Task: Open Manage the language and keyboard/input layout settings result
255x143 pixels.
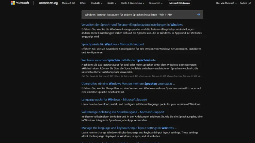Action: 129,128
